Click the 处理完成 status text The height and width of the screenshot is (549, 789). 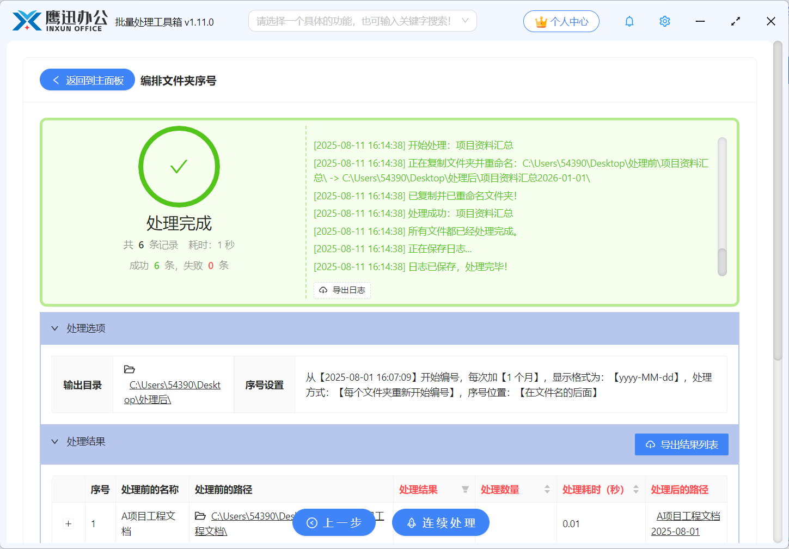[179, 223]
